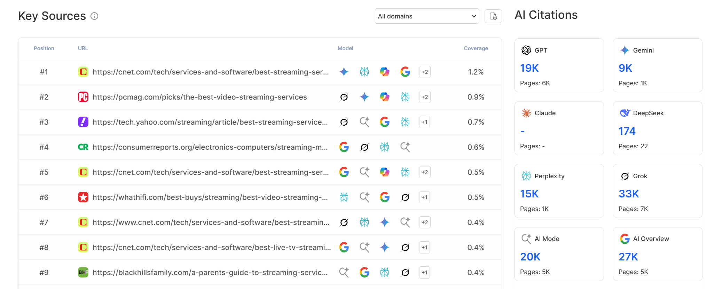Image resolution: width=723 pixels, height=289 pixels.
Task: Click Grok icon in row #6
Action: point(405,197)
